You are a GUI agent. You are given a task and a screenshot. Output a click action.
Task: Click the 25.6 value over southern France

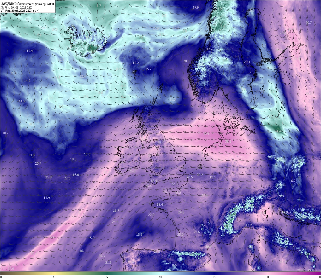tap(197, 232)
